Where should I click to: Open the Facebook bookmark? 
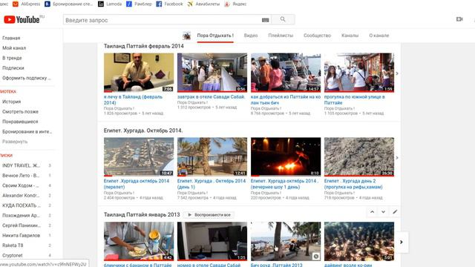169,4
